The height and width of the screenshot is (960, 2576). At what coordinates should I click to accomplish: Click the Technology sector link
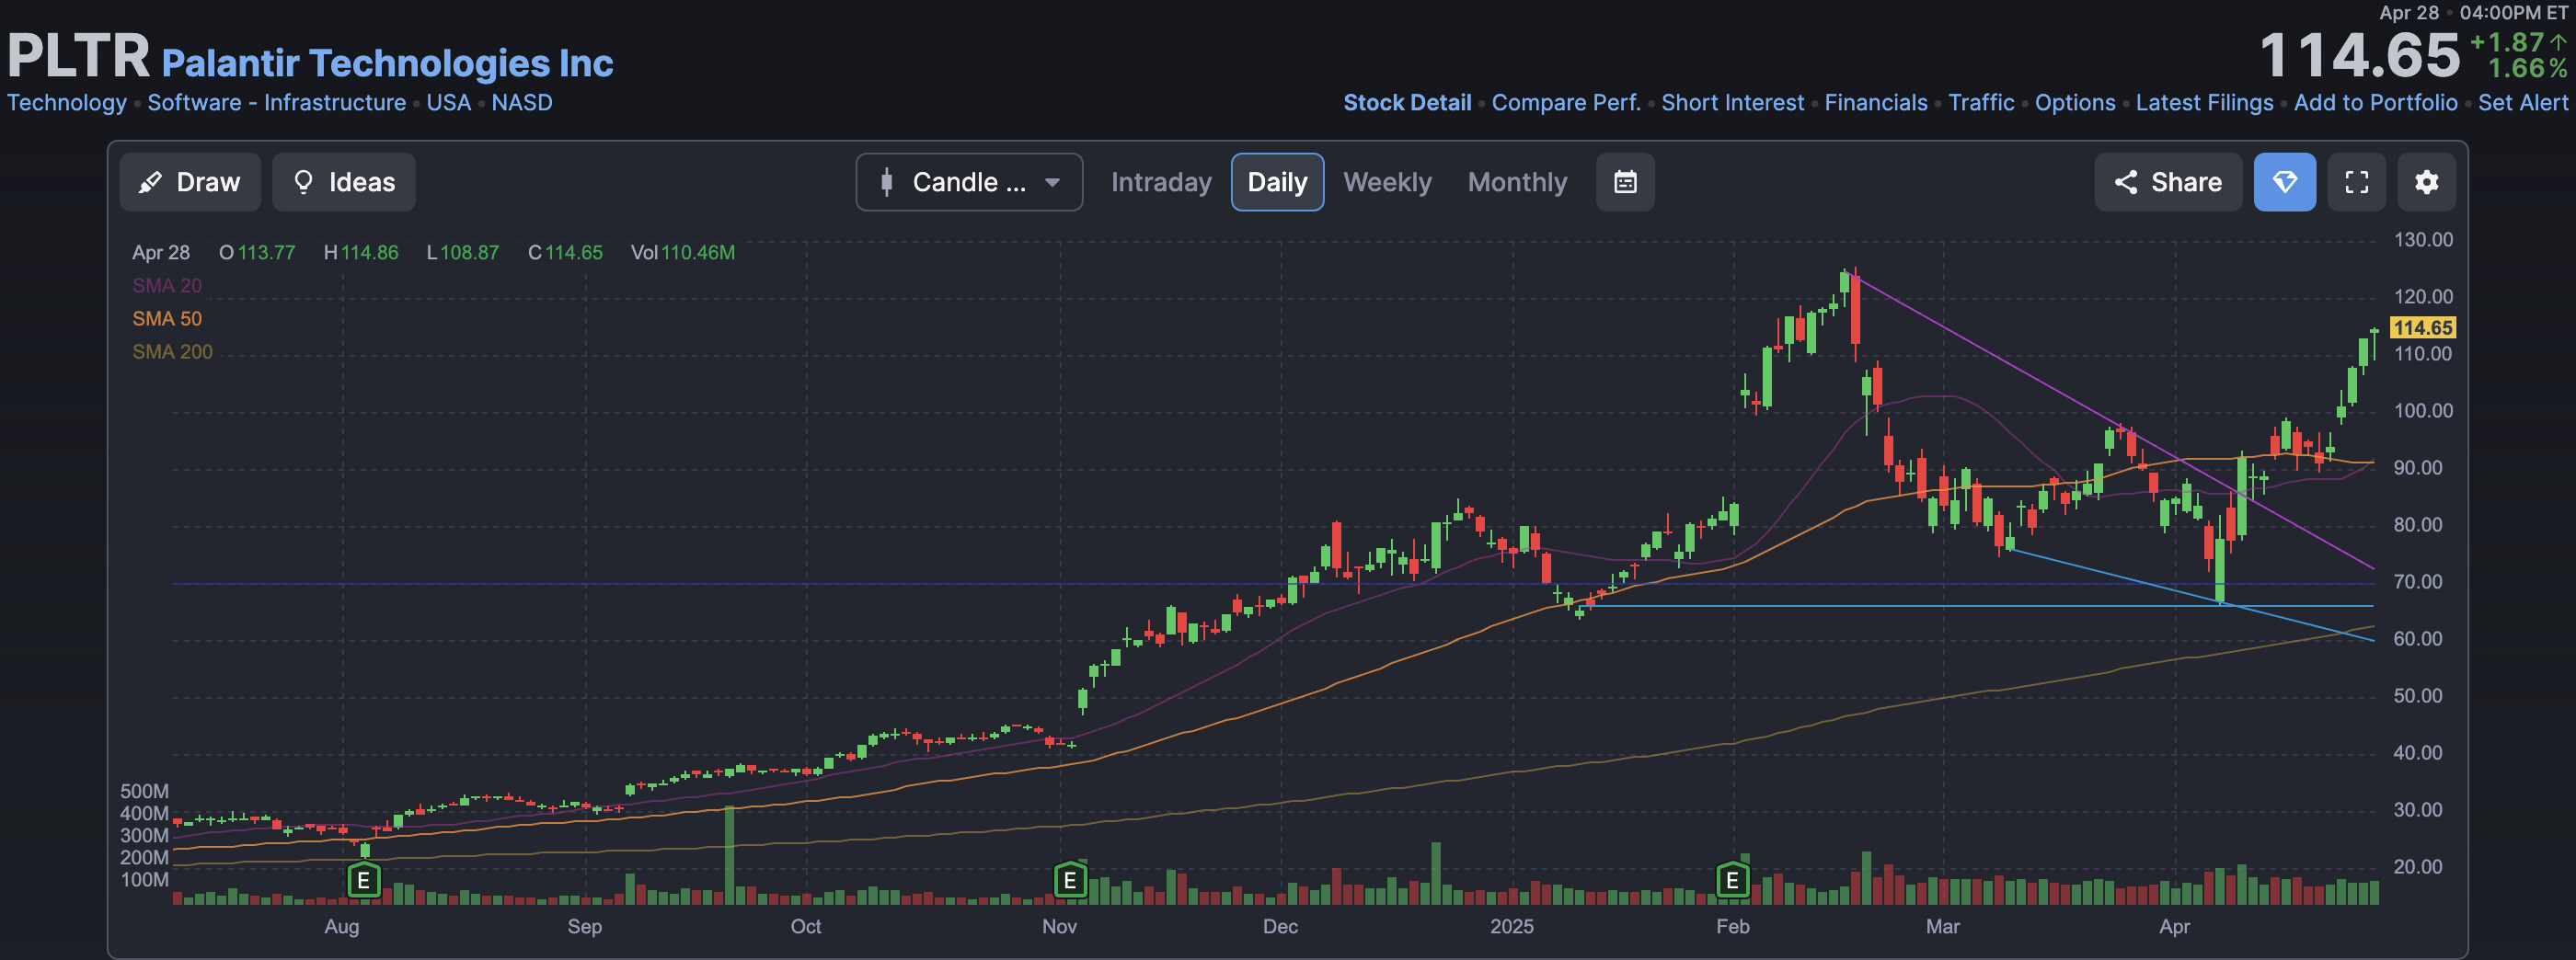[67, 103]
